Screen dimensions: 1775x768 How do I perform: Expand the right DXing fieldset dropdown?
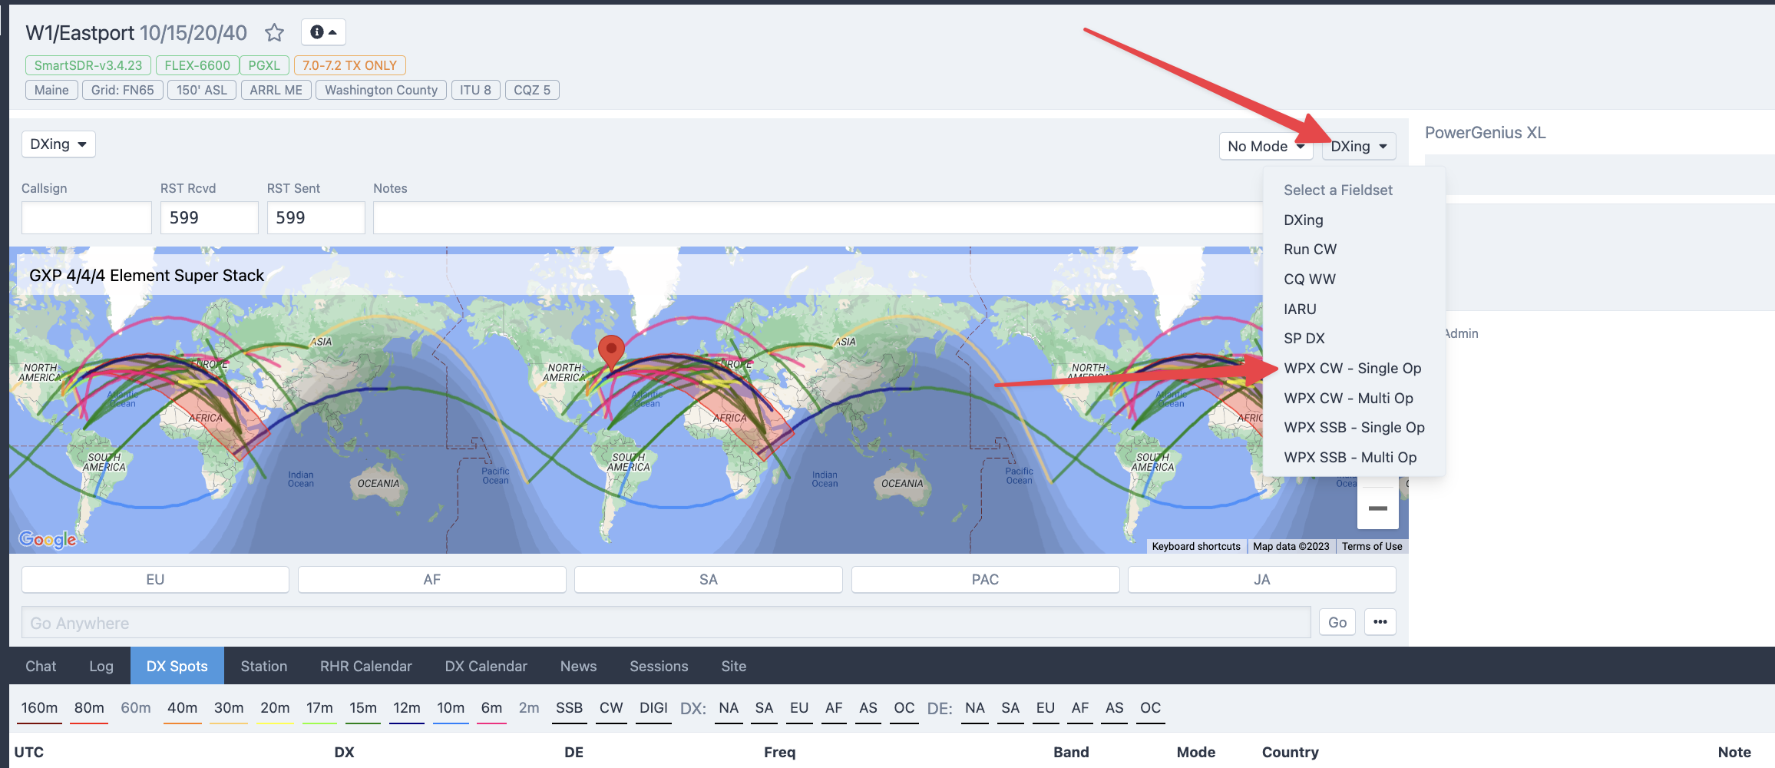tap(1359, 146)
